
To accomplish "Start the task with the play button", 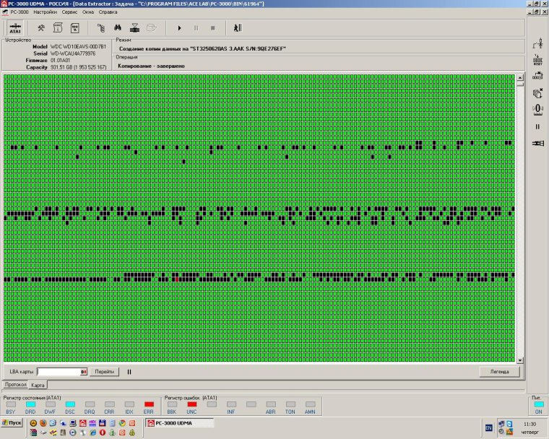I will [179, 28].
